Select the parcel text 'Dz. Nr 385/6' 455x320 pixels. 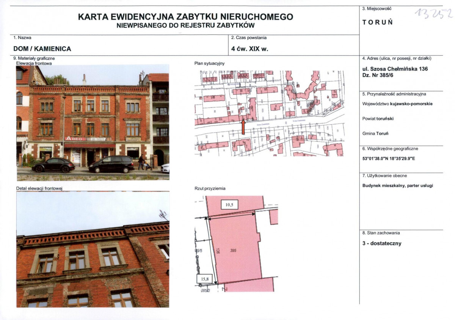pos(378,76)
